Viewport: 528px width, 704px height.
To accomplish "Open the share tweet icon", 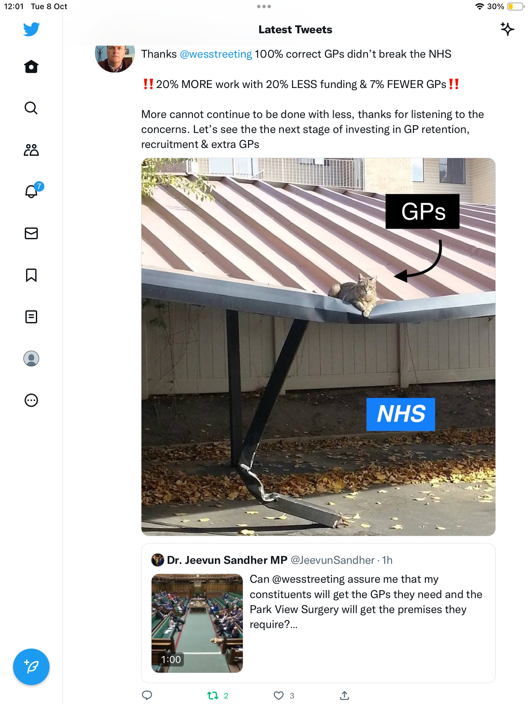I will click(x=345, y=696).
